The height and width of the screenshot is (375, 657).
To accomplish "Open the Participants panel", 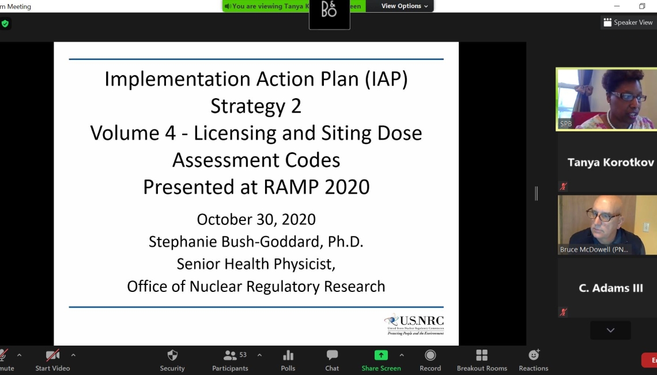I will (230, 355).
